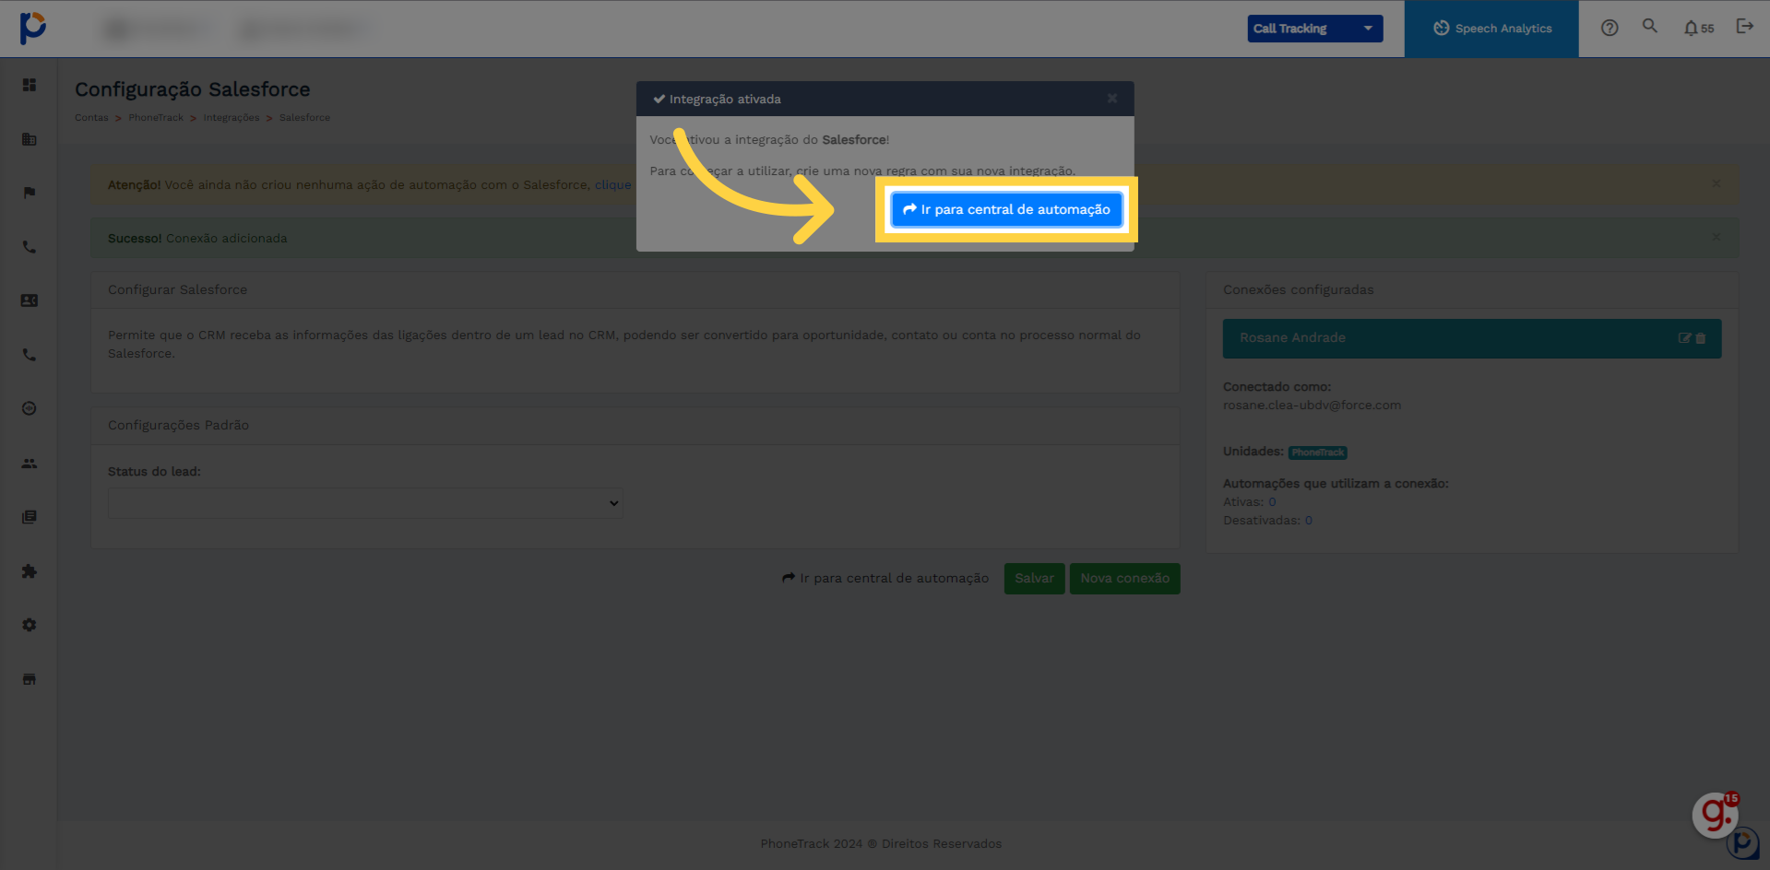Edit the Rosane Andrade connection
1770x870 pixels.
point(1684,338)
